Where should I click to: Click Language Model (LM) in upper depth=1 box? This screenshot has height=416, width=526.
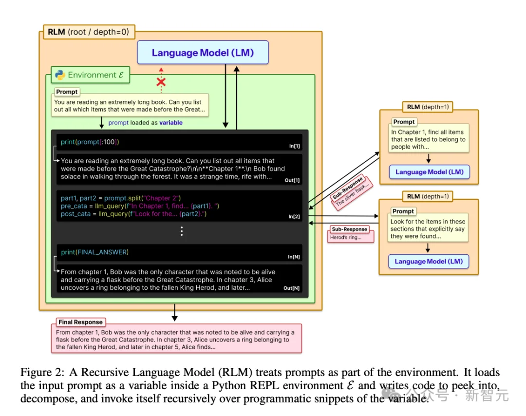pyautogui.click(x=429, y=172)
